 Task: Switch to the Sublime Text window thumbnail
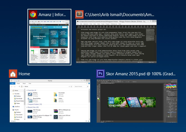(116, 42)
